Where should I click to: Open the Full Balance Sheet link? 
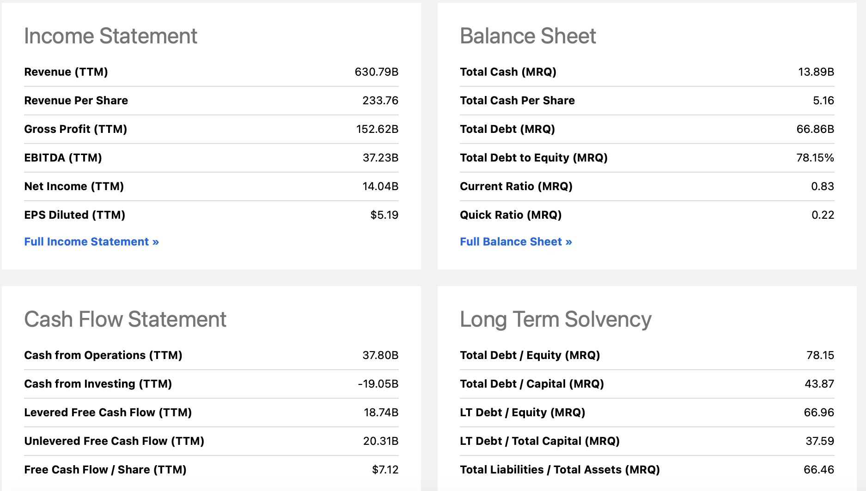coord(516,242)
